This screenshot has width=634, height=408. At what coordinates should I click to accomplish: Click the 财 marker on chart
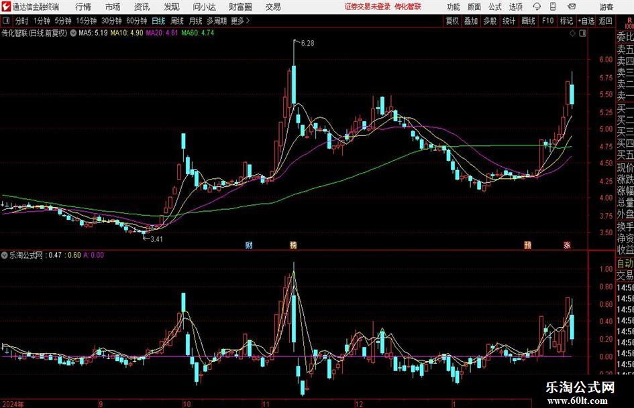pos(249,245)
